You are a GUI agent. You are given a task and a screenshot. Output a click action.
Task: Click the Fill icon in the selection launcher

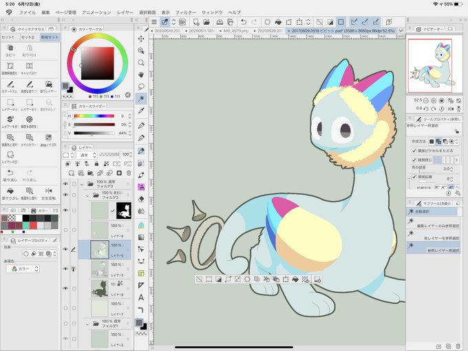295,279
